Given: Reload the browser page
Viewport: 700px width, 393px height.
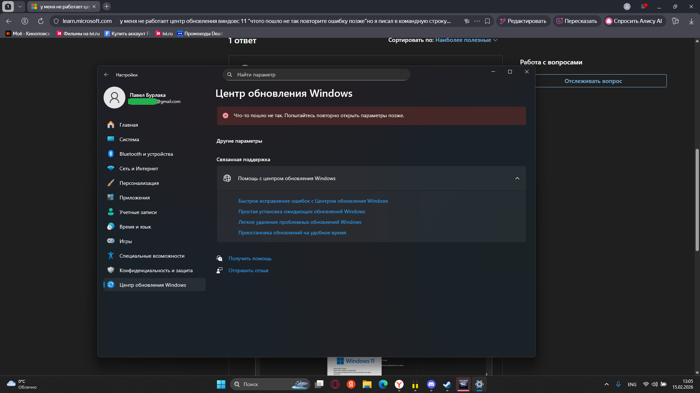Looking at the screenshot, I should pos(41,21).
